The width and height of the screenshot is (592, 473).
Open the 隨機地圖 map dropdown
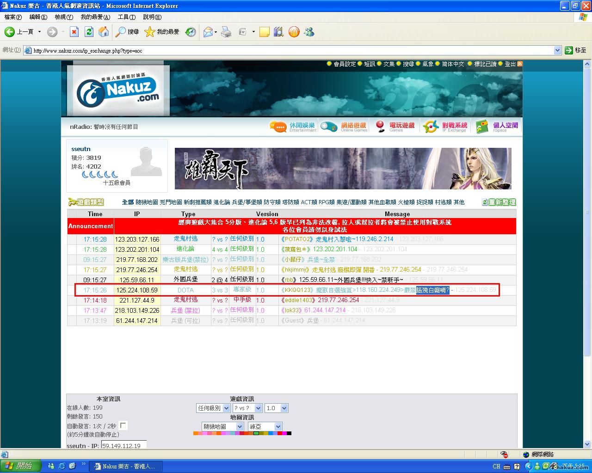pos(222,426)
